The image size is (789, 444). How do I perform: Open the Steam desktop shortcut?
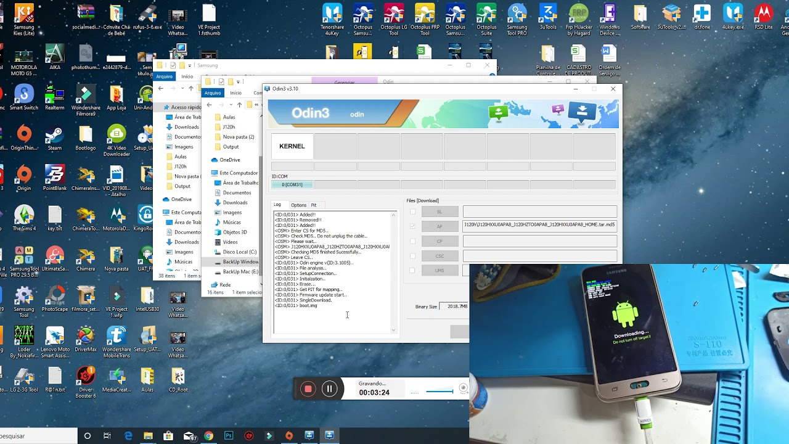[x=55, y=138]
